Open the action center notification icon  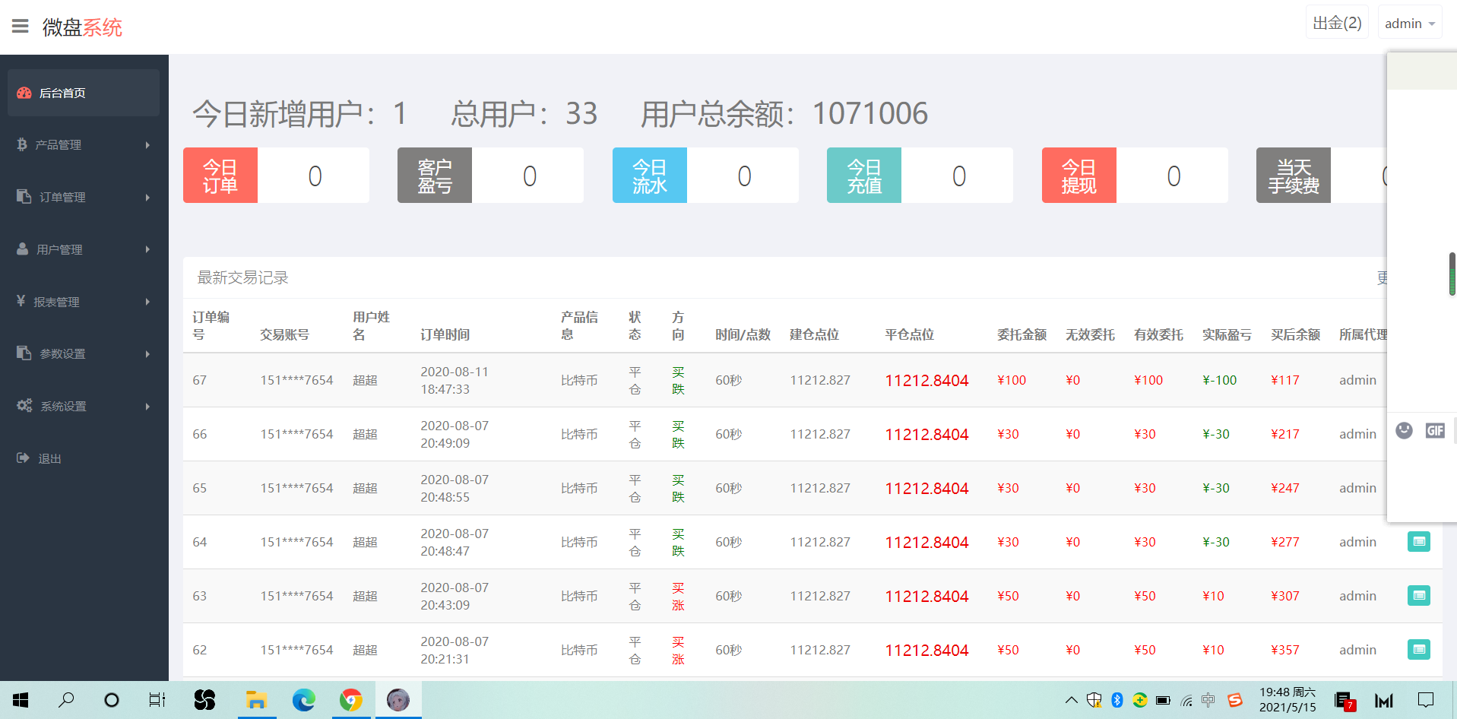(x=1426, y=700)
